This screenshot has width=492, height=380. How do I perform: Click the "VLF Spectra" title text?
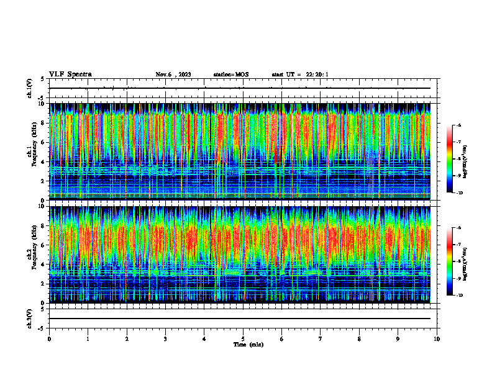pyautogui.click(x=70, y=75)
